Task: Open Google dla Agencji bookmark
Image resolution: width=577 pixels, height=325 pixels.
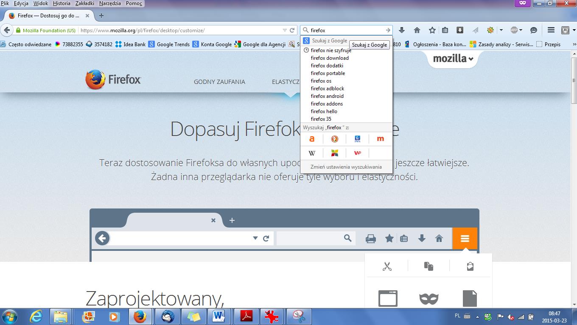Action: [x=260, y=44]
